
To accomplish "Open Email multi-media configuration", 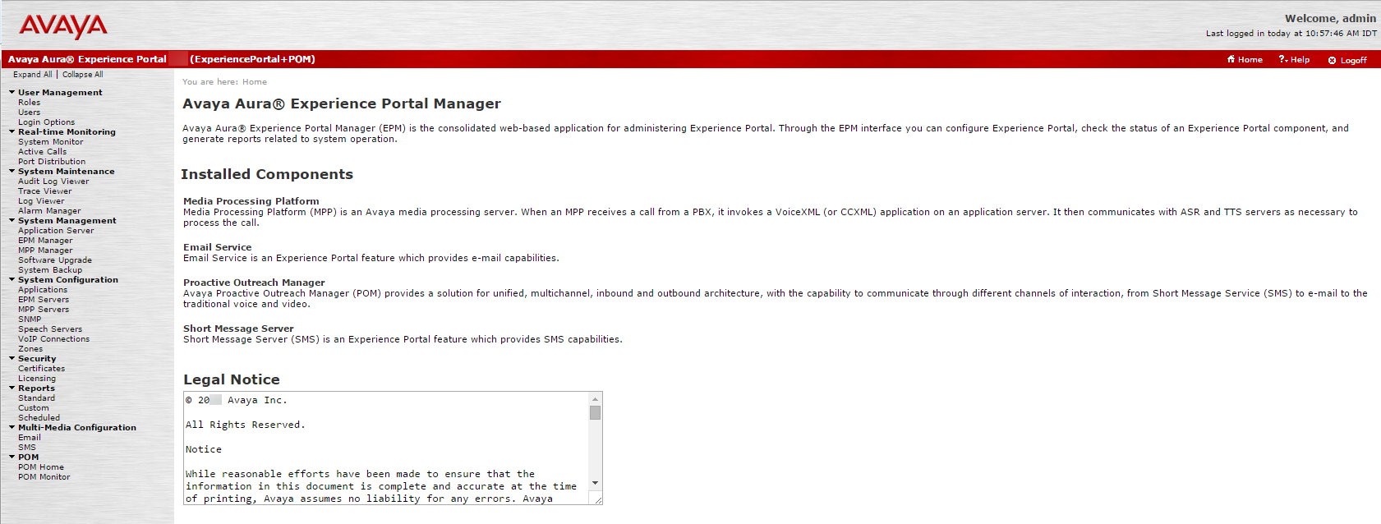I will pyautogui.click(x=30, y=438).
